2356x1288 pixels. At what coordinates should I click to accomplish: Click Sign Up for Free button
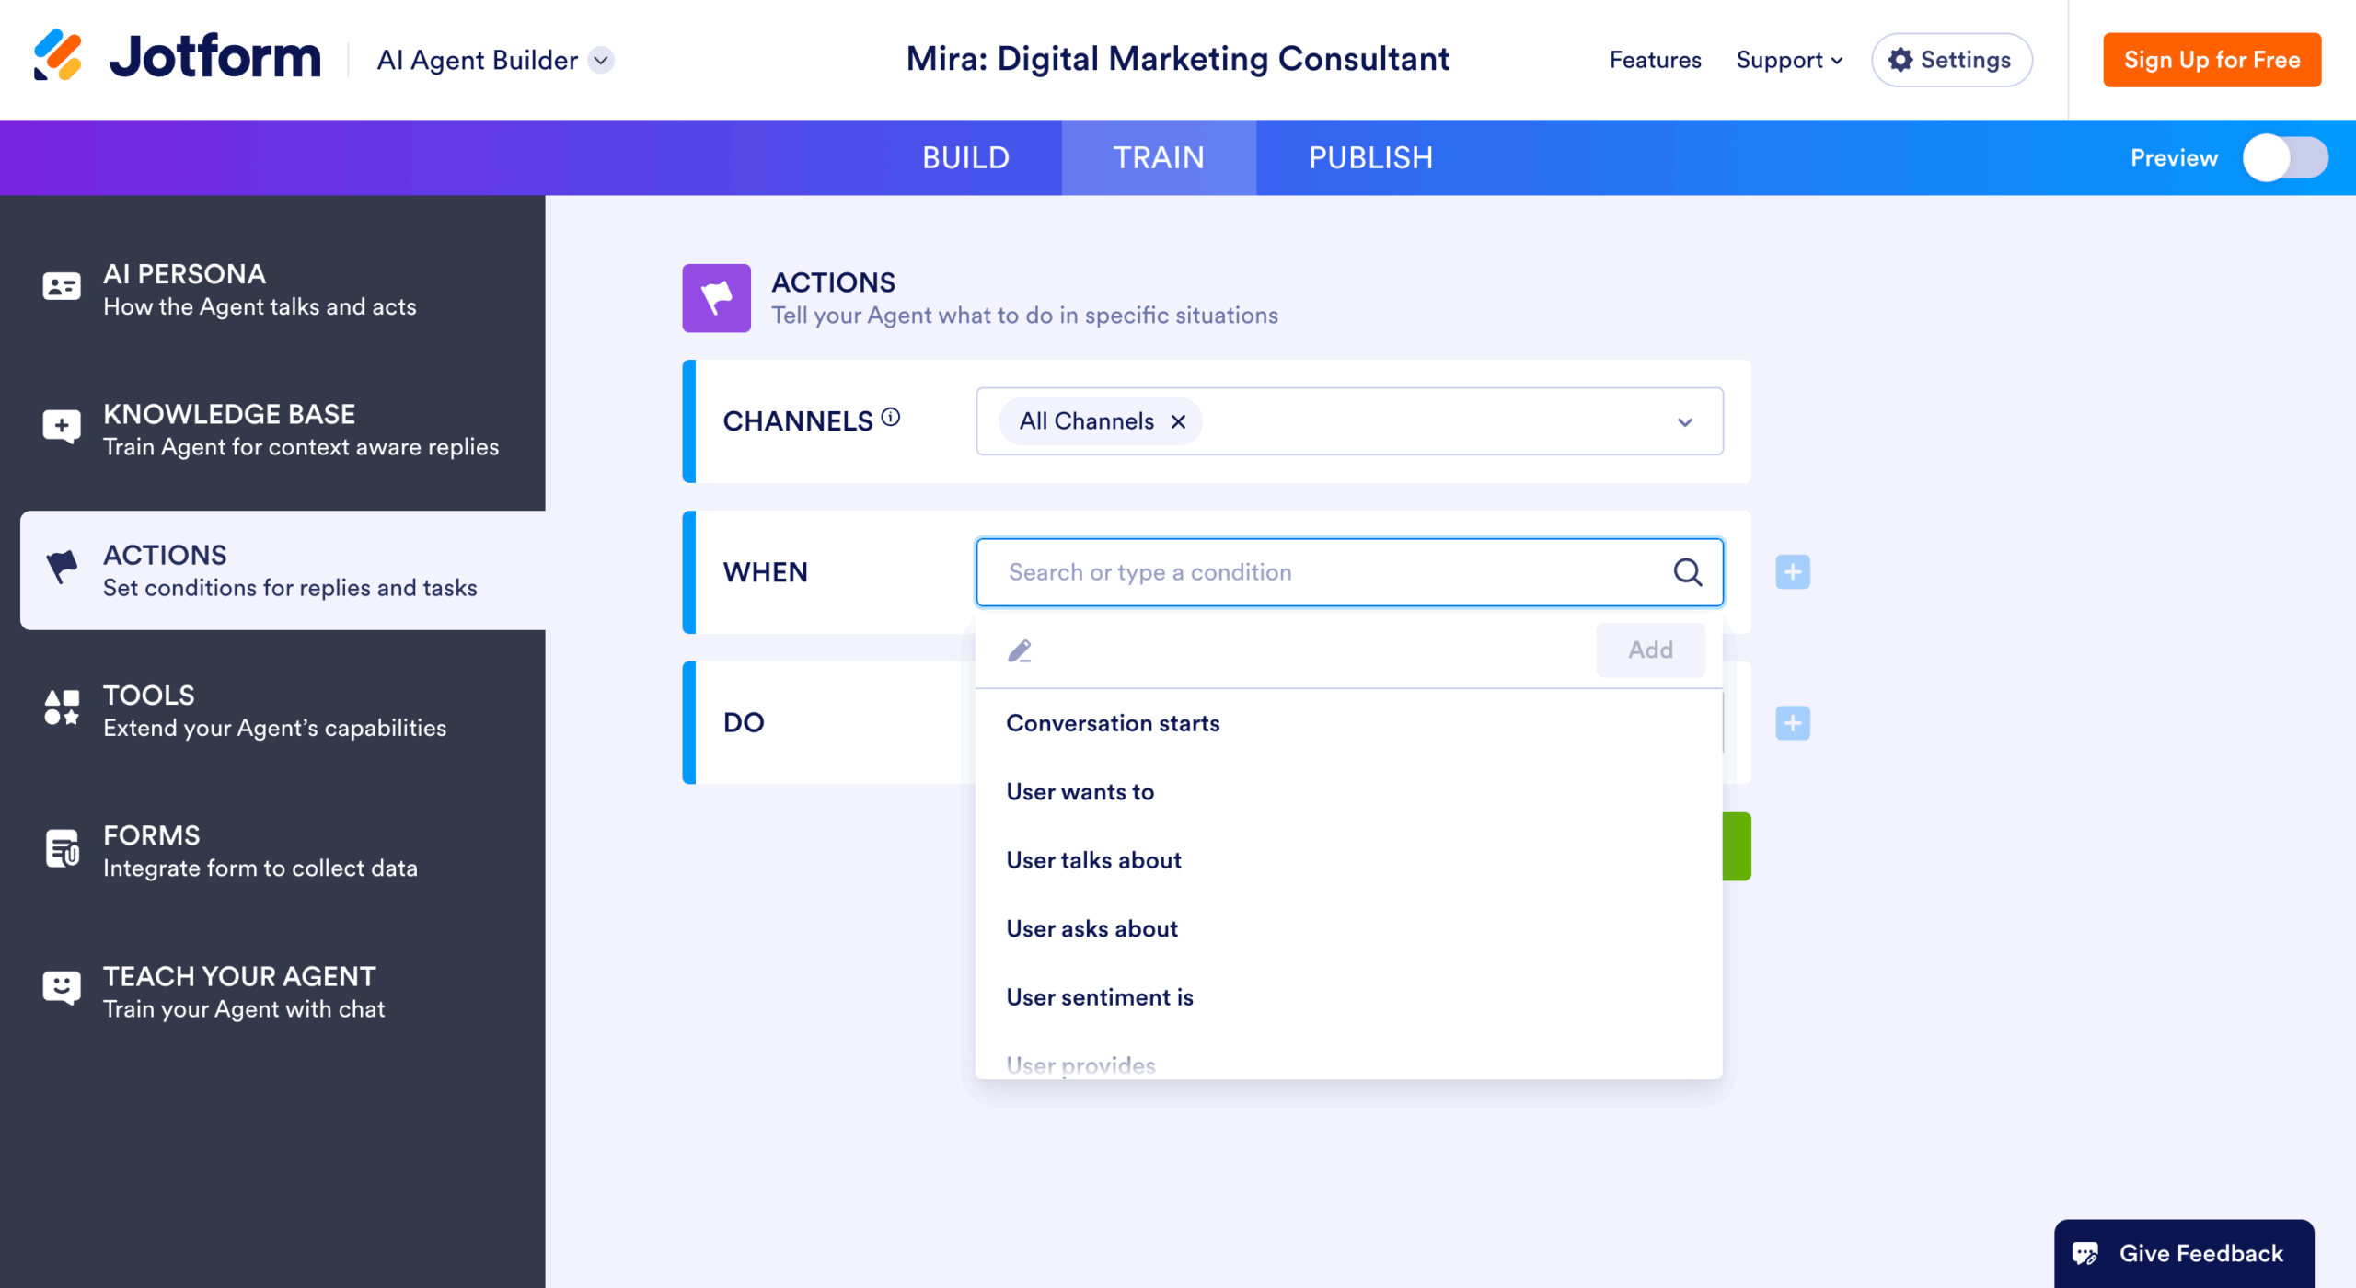click(2212, 60)
